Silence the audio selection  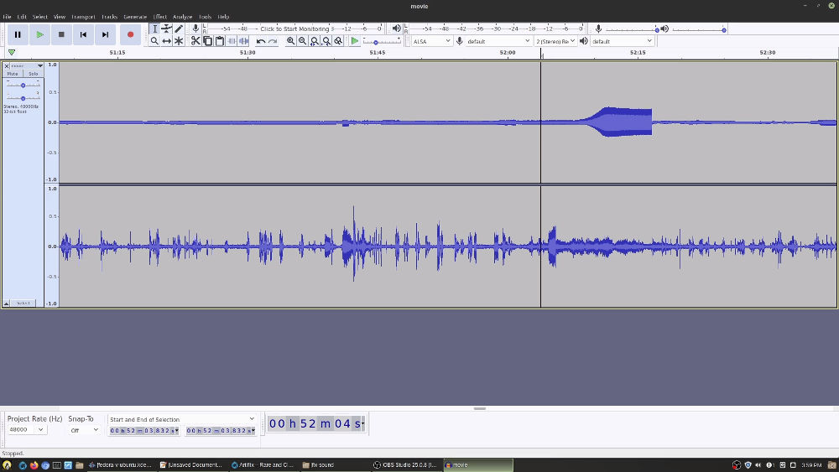pyautogui.click(x=243, y=41)
